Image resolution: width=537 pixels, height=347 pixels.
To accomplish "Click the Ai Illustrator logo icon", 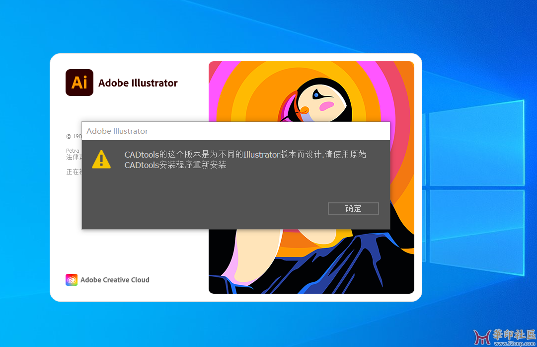I will point(79,83).
